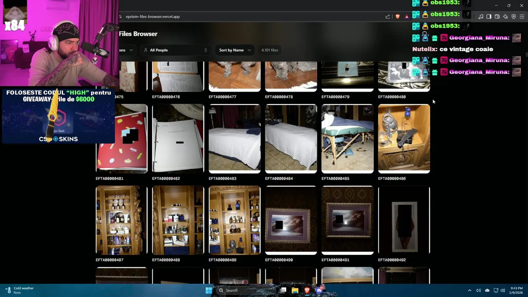Click the Brave VPN shield icon
Viewport: 528px width, 297px height.
[x=514, y=16]
